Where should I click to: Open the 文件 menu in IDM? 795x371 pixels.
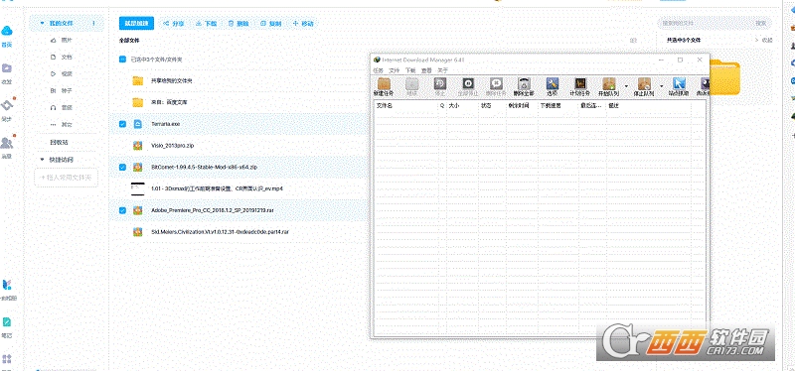pos(394,70)
